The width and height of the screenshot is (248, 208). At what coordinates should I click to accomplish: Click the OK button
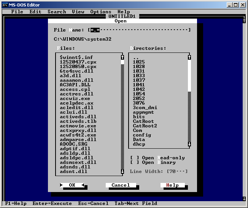pyautogui.click(x=72, y=185)
